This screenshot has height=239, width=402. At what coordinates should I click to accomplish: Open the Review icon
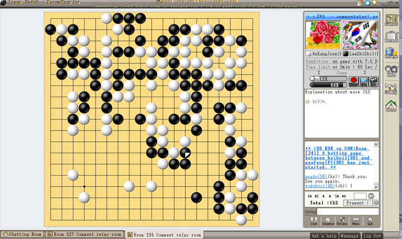tap(342, 221)
